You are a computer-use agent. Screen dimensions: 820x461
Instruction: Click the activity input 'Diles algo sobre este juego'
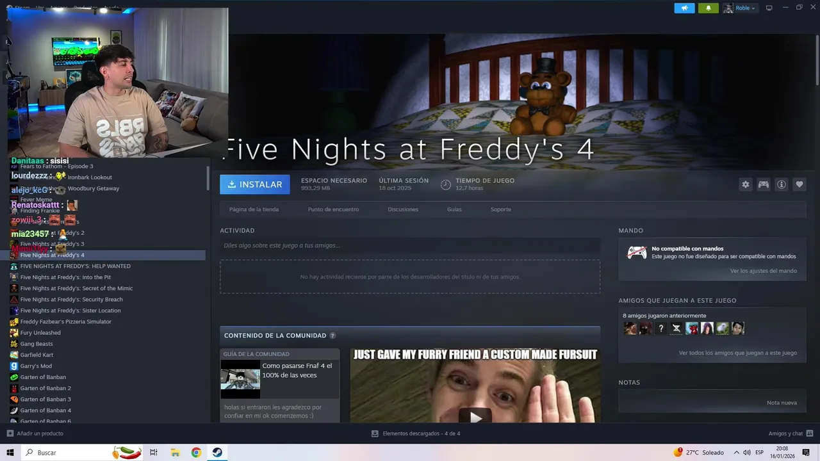pos(410,245)
